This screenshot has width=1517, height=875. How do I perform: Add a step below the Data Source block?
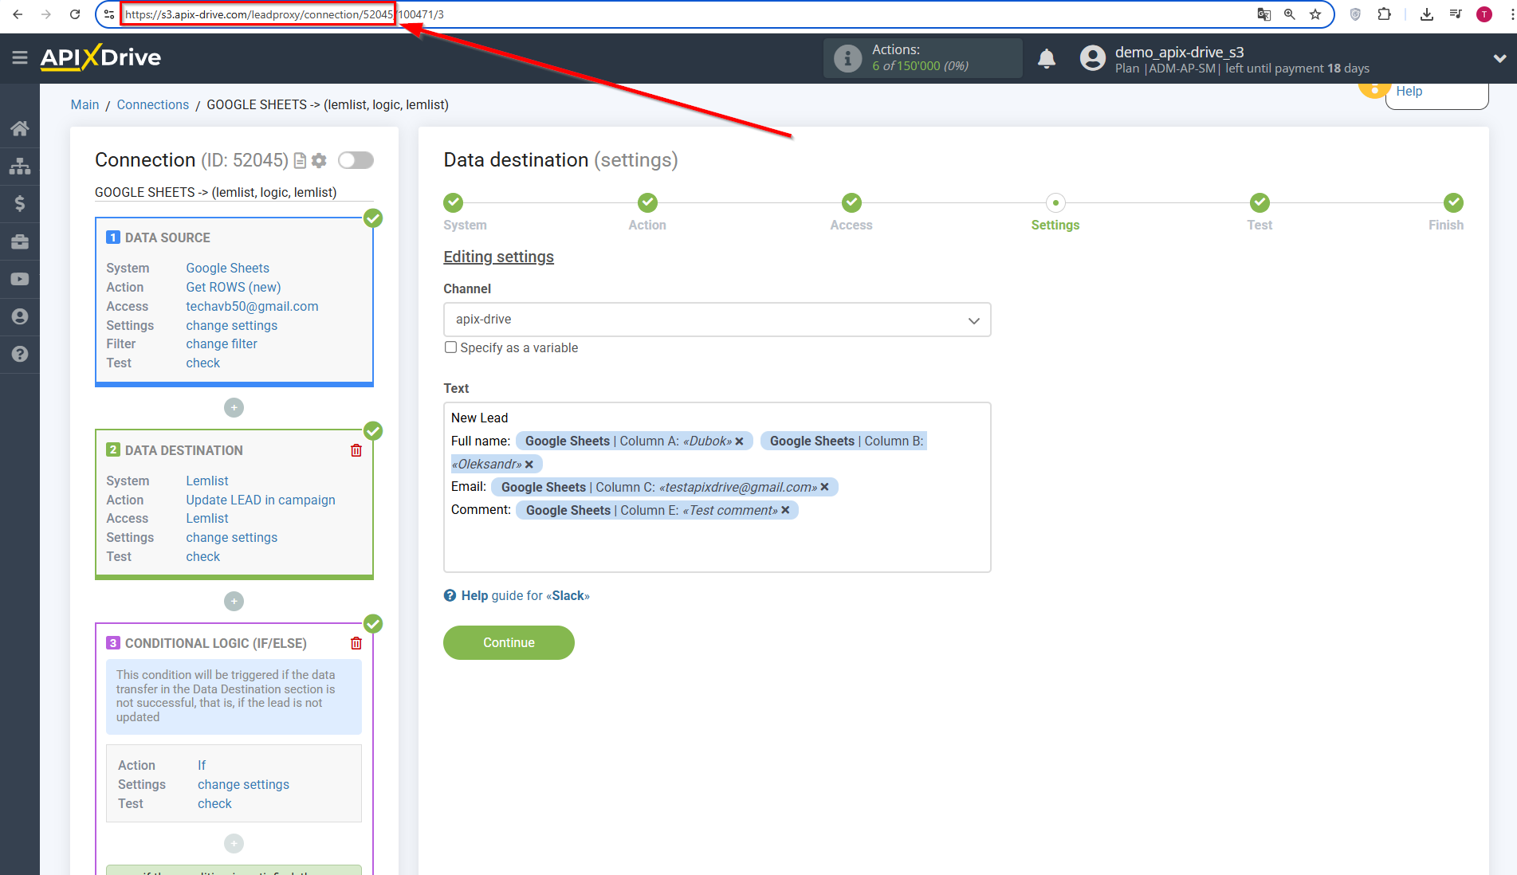tap(234, 407)
